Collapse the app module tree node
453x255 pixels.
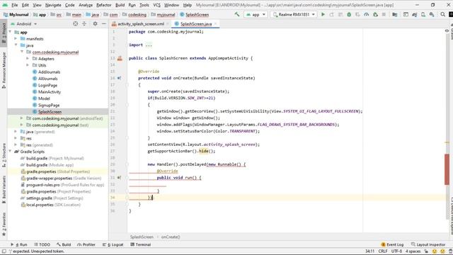click(x=11, y=32)
